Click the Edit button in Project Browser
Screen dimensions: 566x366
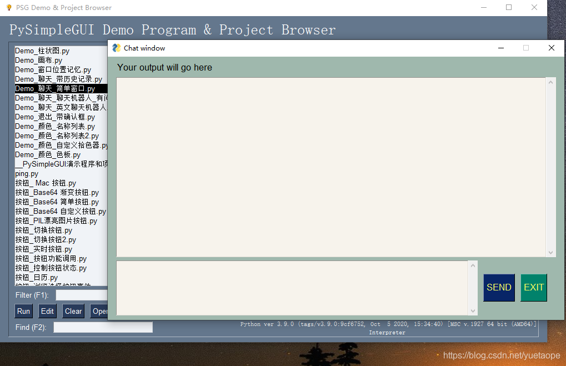point(47,311)
